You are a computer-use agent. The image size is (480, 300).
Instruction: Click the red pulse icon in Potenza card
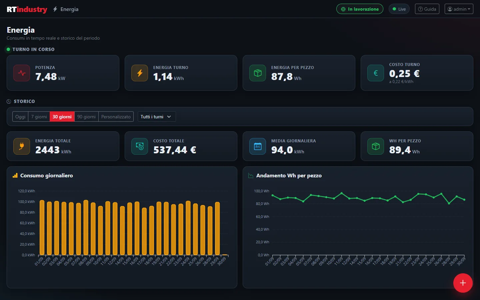click(x=22, y=73)
